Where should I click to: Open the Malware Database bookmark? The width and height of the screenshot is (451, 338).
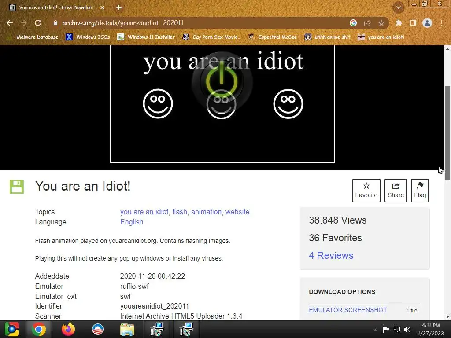click(33, 37)
